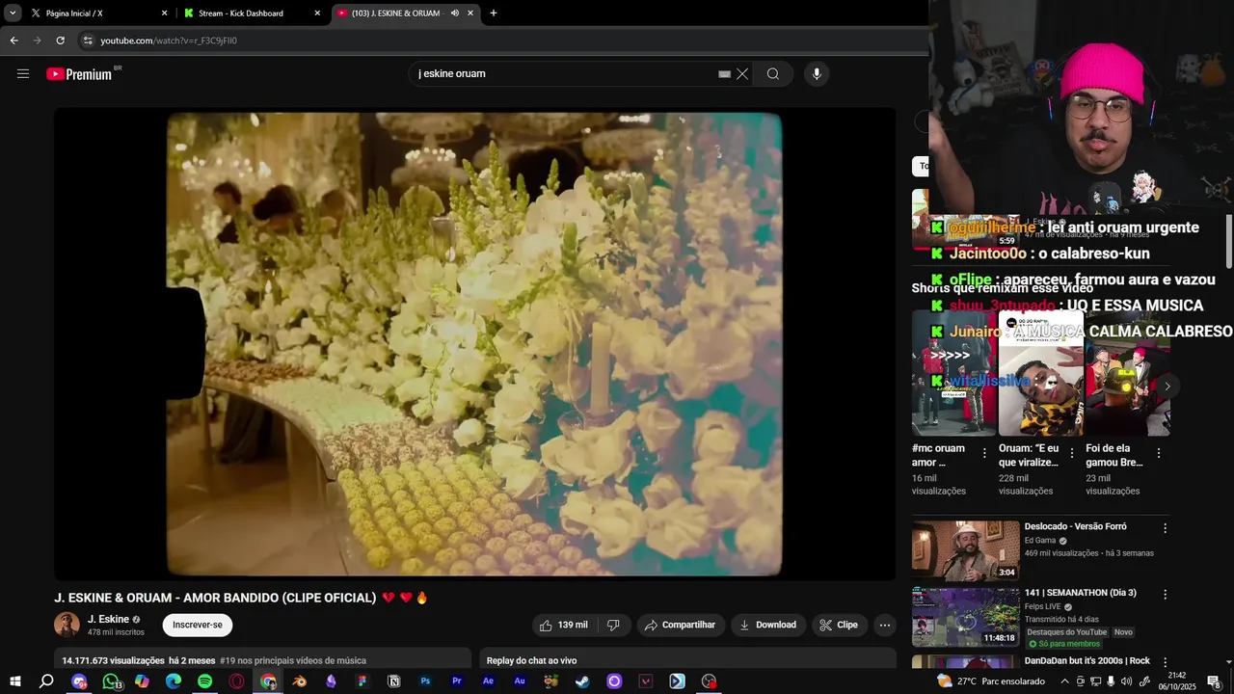Screen dimensions: 1234x694
Task: Share the video via Compartilhar
Action: (x=681, y=625)
